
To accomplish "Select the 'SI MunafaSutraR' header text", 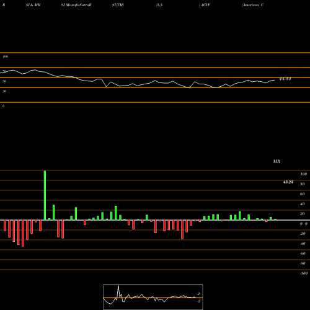I will pyautogui.click(x=76, y=5).
